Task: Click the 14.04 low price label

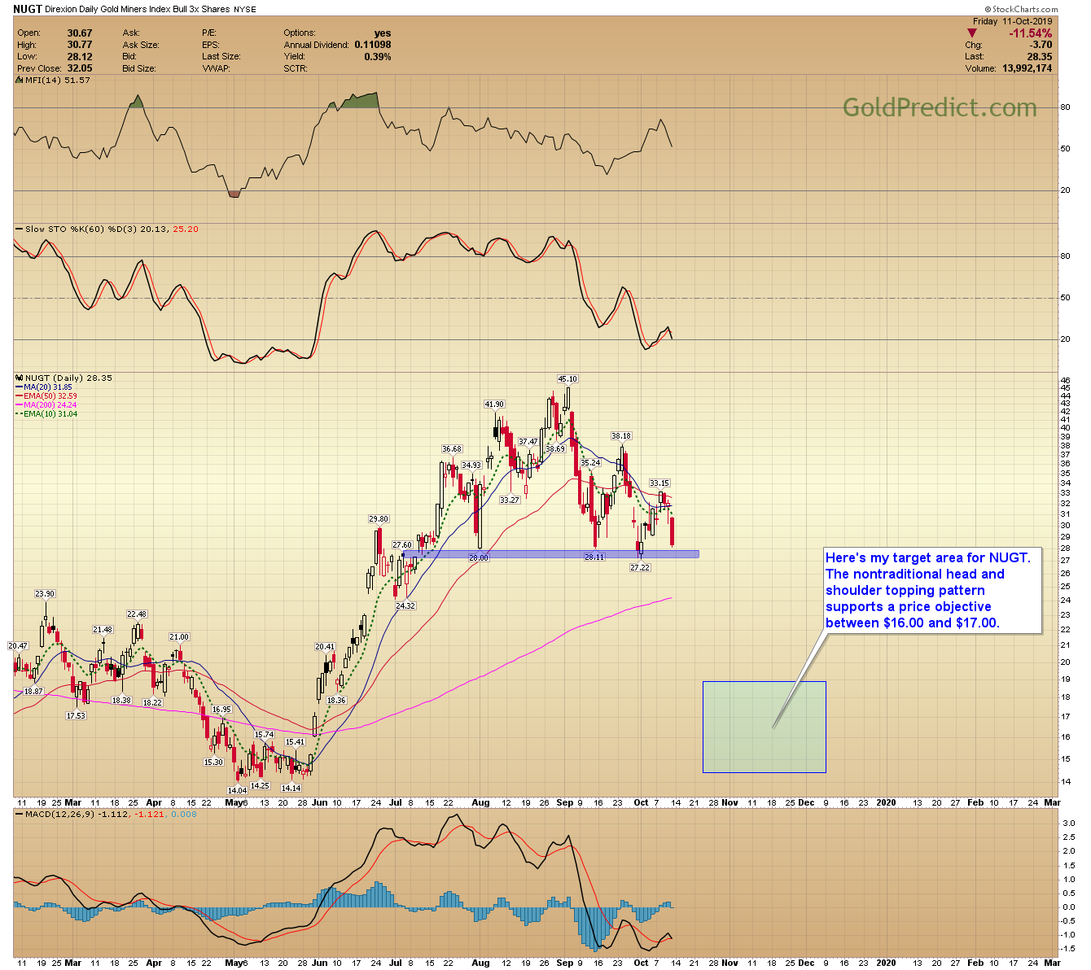Action: (x=237, y=790)
